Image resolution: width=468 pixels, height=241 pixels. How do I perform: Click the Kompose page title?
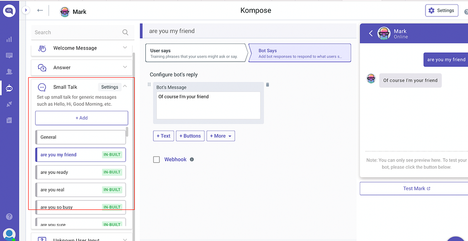point(256,11)
